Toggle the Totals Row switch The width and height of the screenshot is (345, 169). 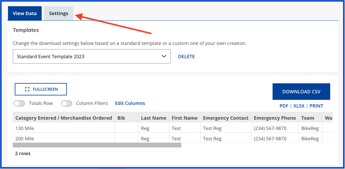(x=19, y=103)
